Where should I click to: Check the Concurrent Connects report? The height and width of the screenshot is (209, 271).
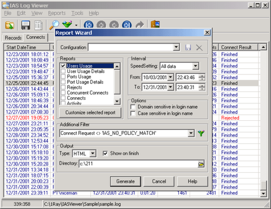(63, 93)
